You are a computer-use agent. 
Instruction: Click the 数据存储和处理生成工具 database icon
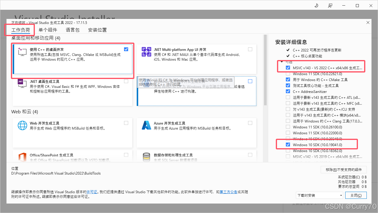point(146,157)
